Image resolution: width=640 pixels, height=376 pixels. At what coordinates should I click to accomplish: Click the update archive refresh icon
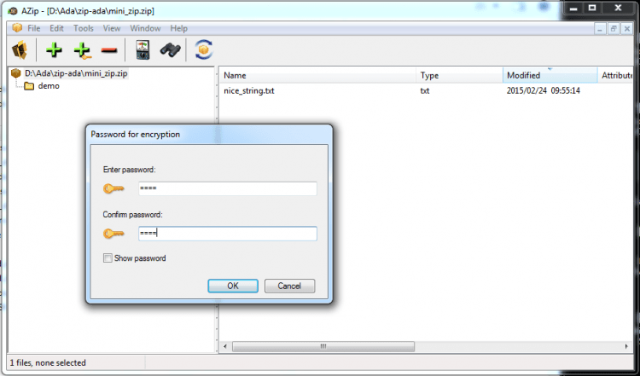(204, 50)
